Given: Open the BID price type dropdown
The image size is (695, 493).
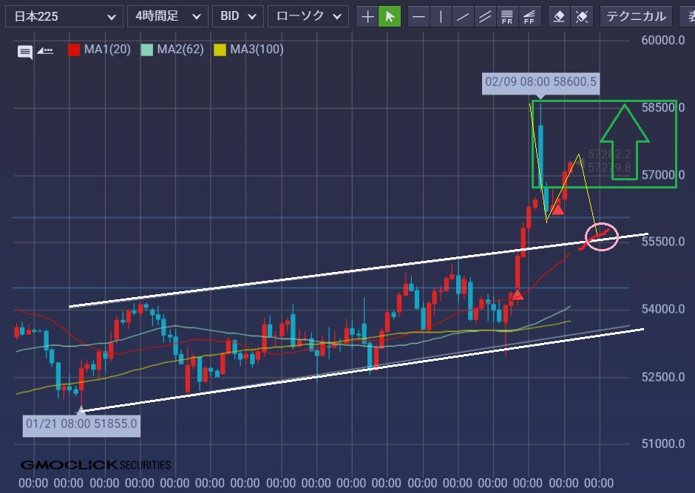Looking at the screenshot, I should [238, 16].
